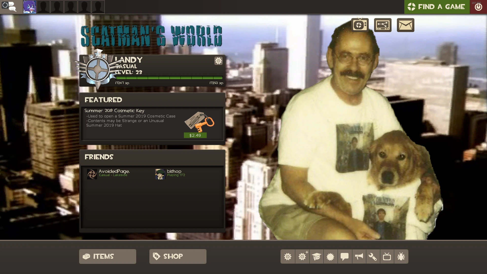Click the FIND A GAME button

tap(437, 7)
